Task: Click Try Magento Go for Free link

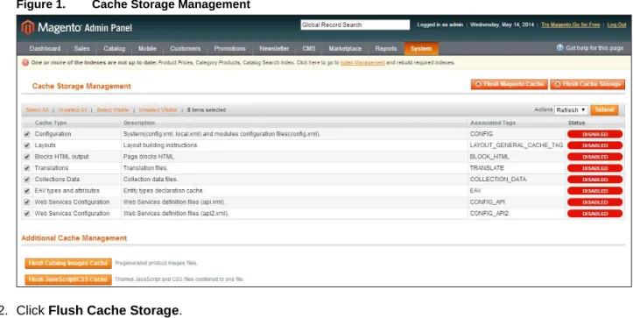Action: point(571,25)
